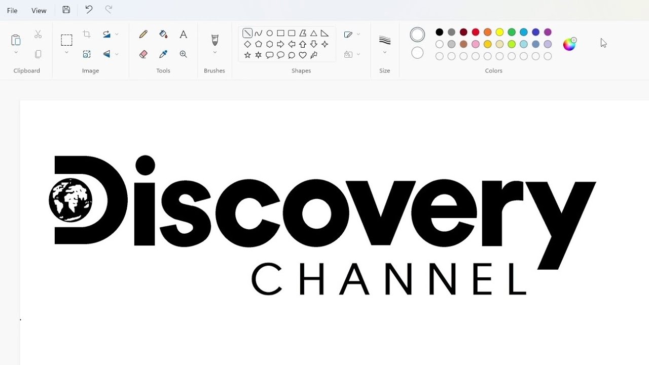Select the Triangle shape
This screenshot has height=365, width=649.
314,33
